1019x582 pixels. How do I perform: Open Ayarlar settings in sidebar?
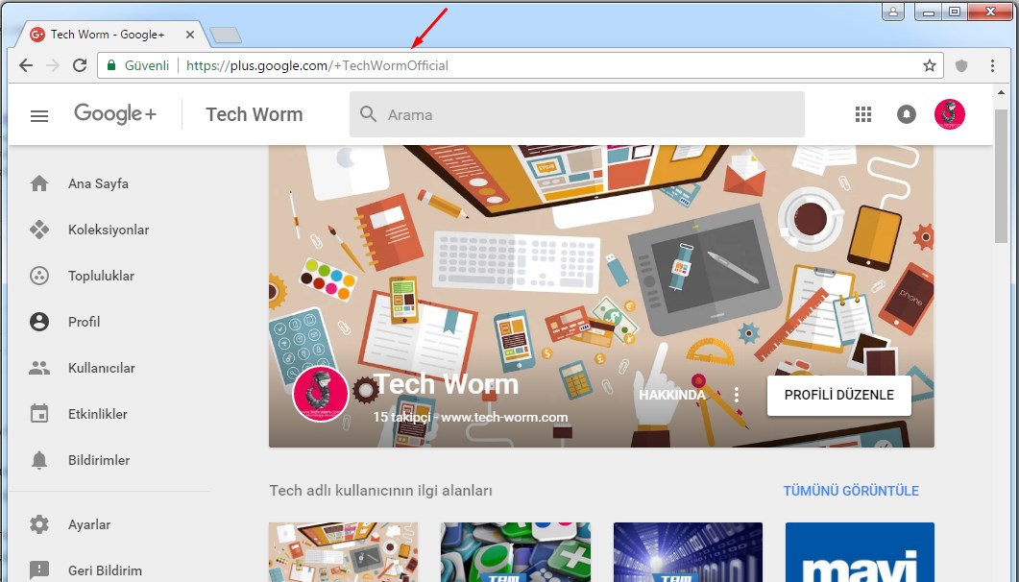(x=88, y=524)
